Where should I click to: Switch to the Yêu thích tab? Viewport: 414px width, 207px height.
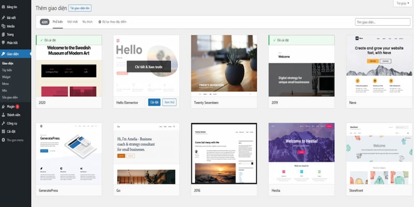click(87, 22)
